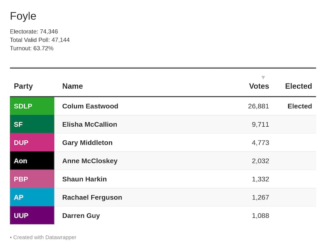Image resolution: width=326 pixels, height=250 pixels.
Task: Sort by the Name column header
Action: pyautogui.click(x=73, y=86)
